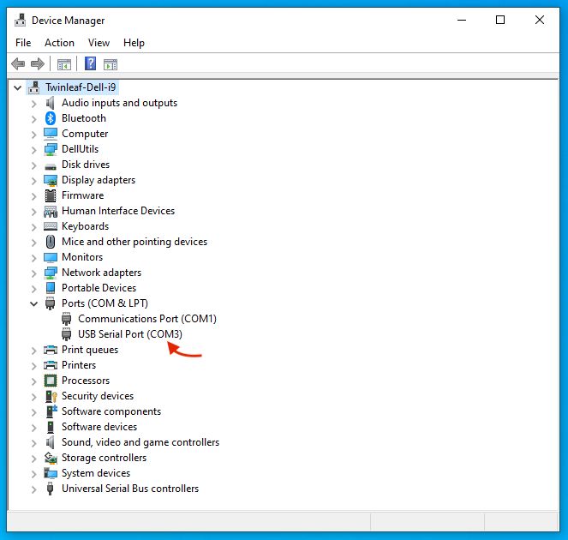Click the blue Help question mark icon
568x540 pixels.
90,63
